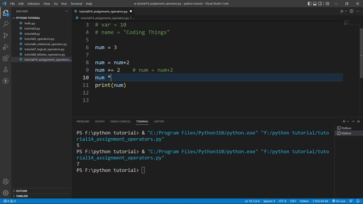Click the file name in the breadcrumb
This screenshot has height=204, width=363.
click(104, 18)
